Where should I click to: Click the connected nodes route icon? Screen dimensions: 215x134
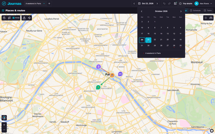(x=29, y=18)
